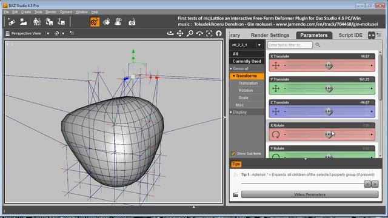Click the load-to-scene toolbar icon next to the figures
This screenshot has width=388, height=218.
pos(49,22)
